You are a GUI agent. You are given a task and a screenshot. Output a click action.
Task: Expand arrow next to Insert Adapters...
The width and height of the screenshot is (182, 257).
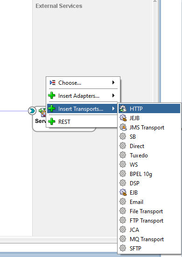click(113, 95)
